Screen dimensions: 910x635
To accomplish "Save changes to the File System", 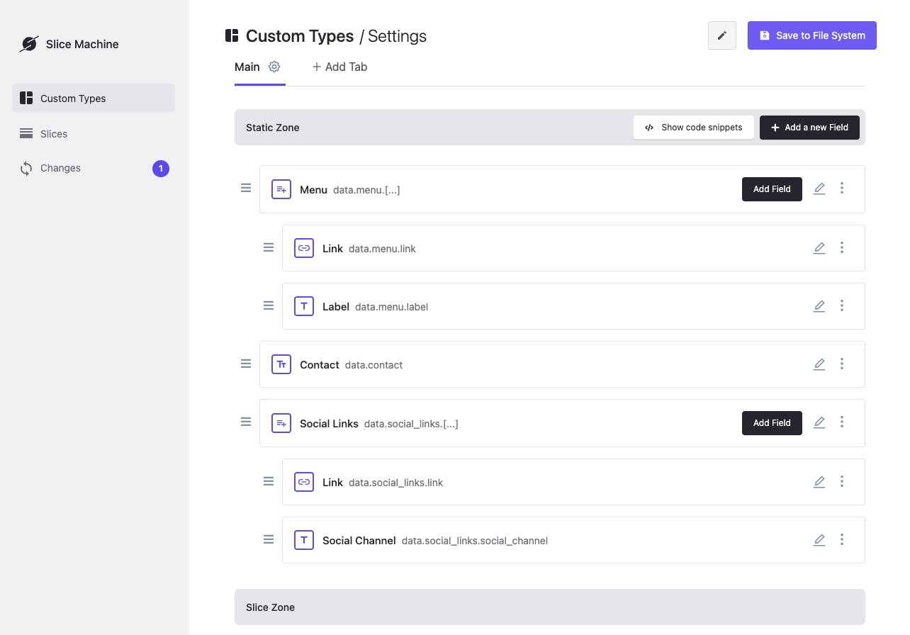I will coord(811,35).
